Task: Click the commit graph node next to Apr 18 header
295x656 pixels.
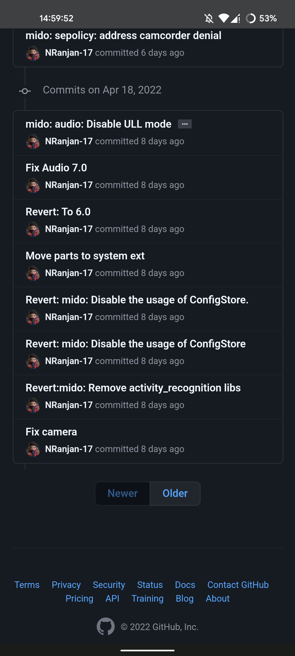Action: [25, 90]
